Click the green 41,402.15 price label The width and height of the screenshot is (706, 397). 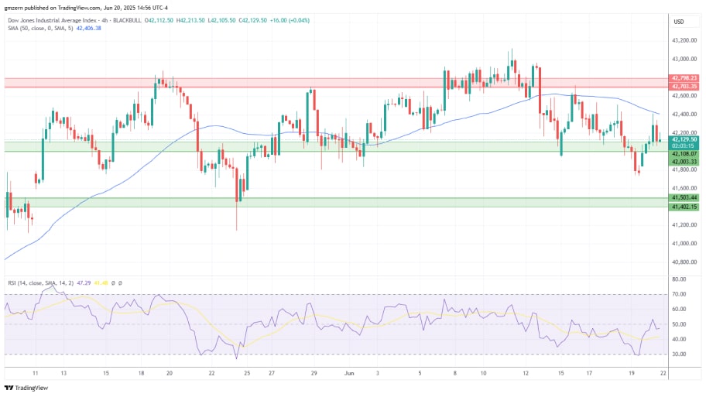point(684,207)
